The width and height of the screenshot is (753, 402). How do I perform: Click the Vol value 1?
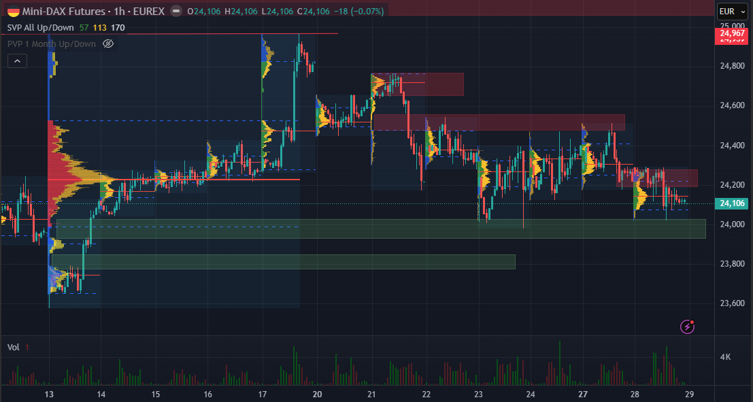point(27,347)
